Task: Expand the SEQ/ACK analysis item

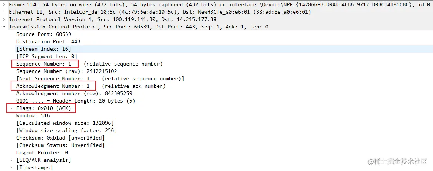Action: pyautogui.click(x=11, y=160)
